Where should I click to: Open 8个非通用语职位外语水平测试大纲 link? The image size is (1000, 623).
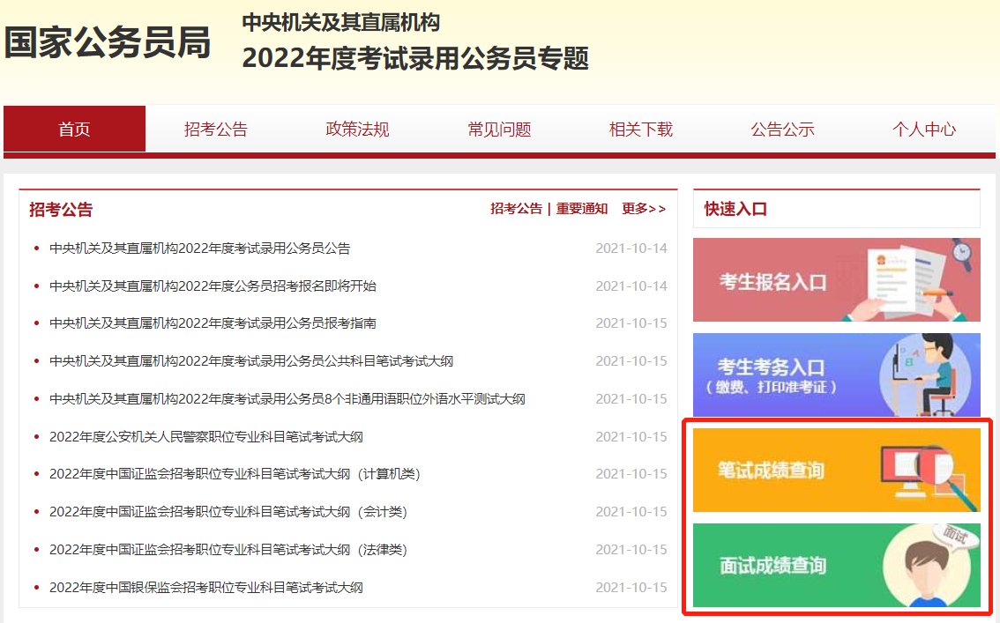(x=287, y=399)
